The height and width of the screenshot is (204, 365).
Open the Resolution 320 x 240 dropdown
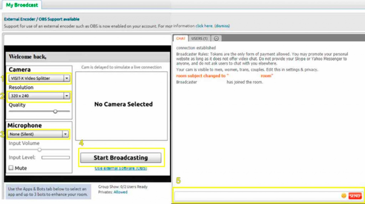click(39, 96)
